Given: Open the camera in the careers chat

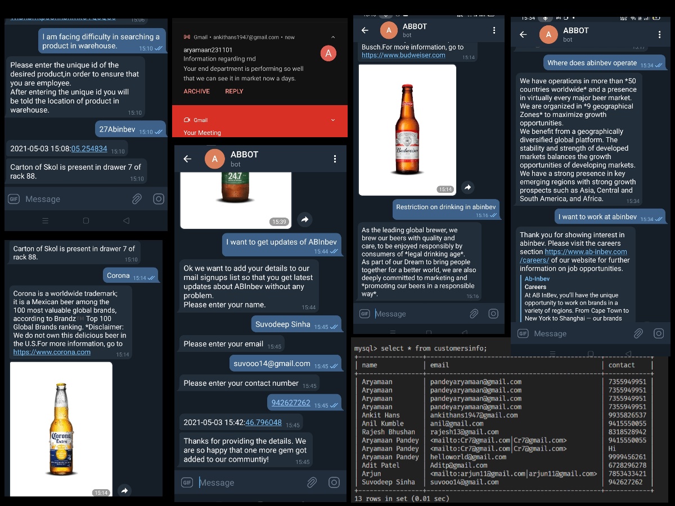Looking at the screenshot, I should click(658, 333).
